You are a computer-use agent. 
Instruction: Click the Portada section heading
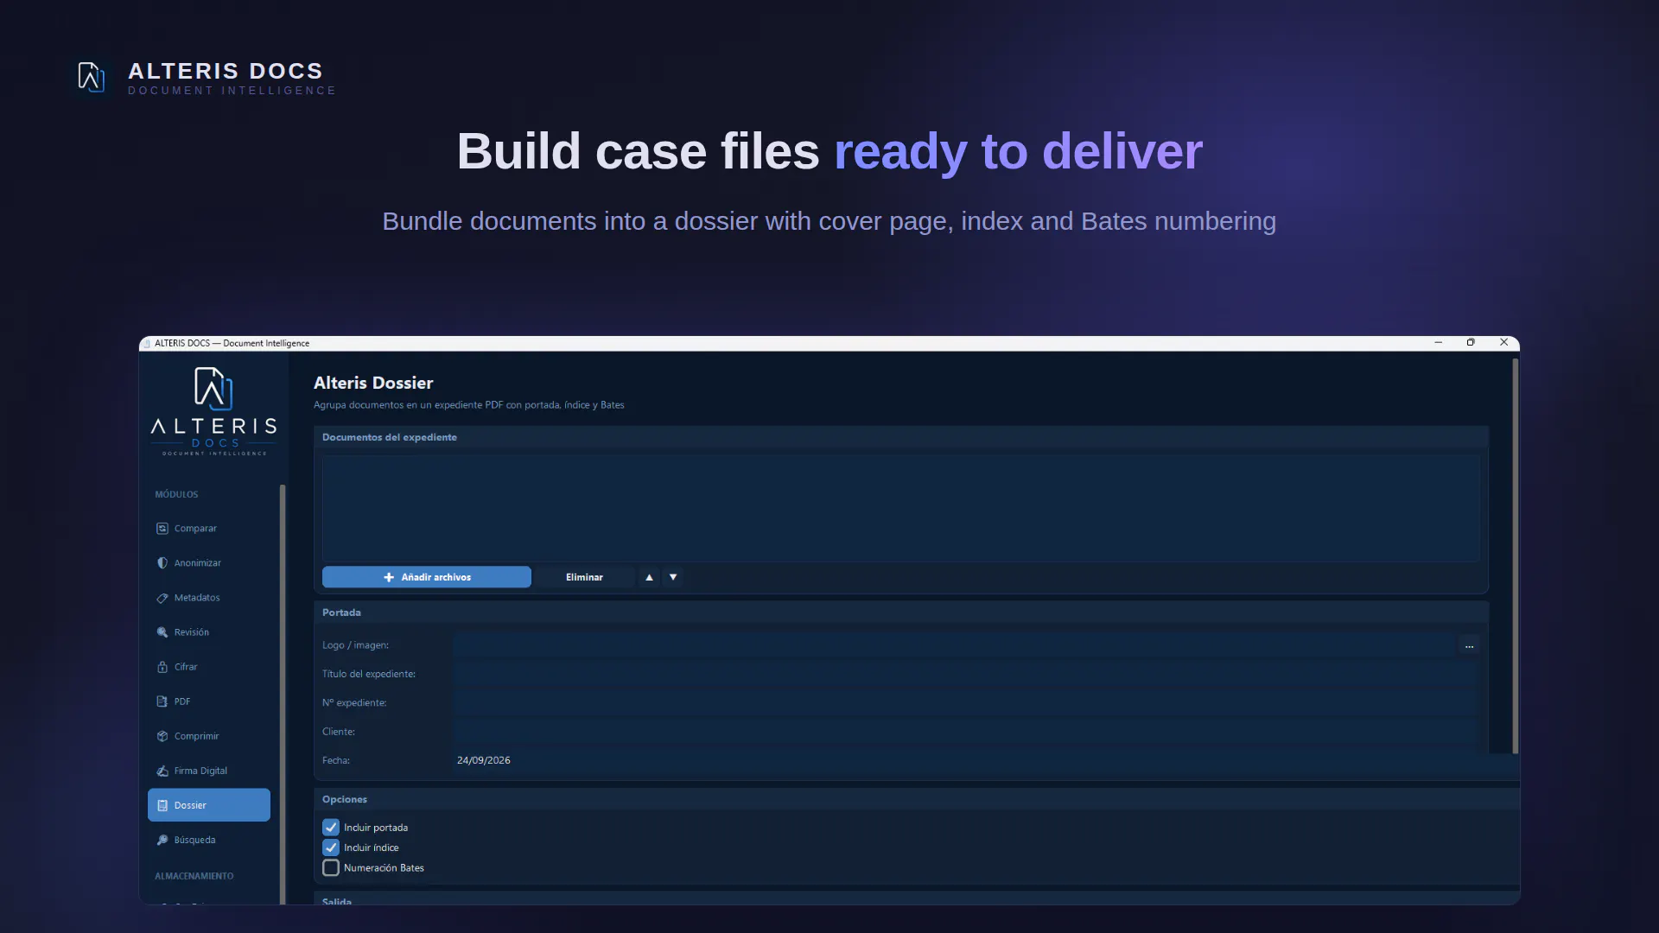tap(341, 612)
